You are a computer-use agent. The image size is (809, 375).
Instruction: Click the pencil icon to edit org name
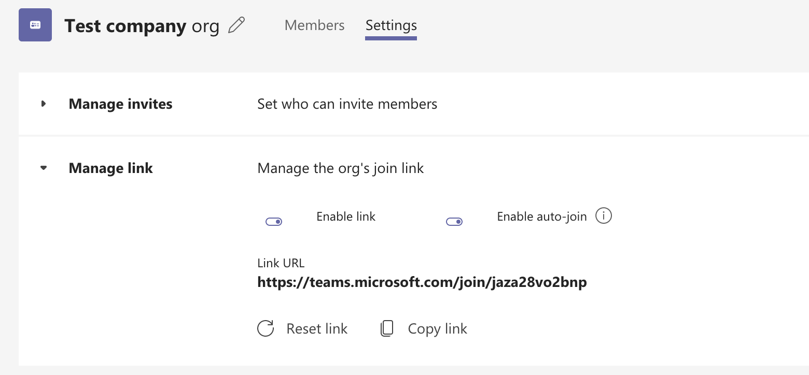pyautogui.click(x=236, y=25)
